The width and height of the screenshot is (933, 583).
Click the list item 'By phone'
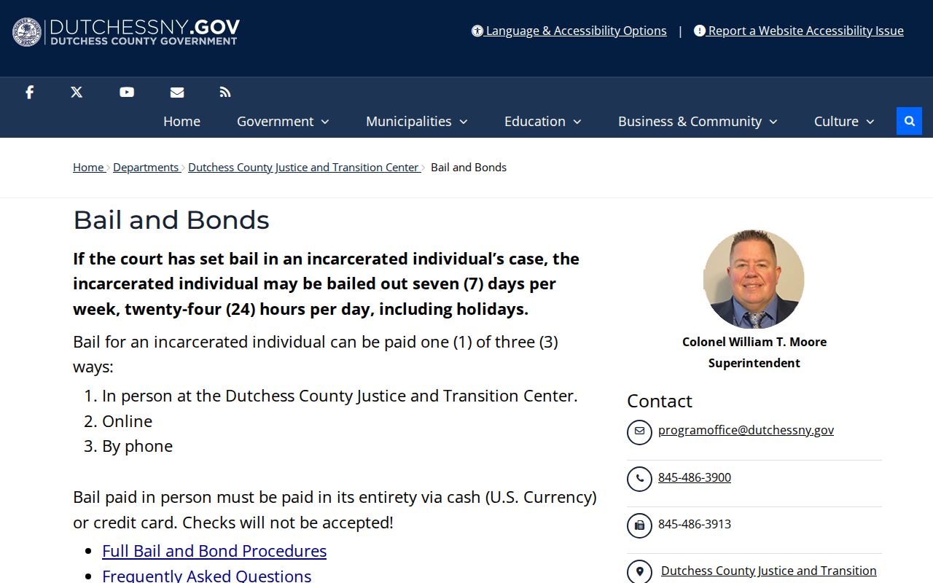[137, 446]
